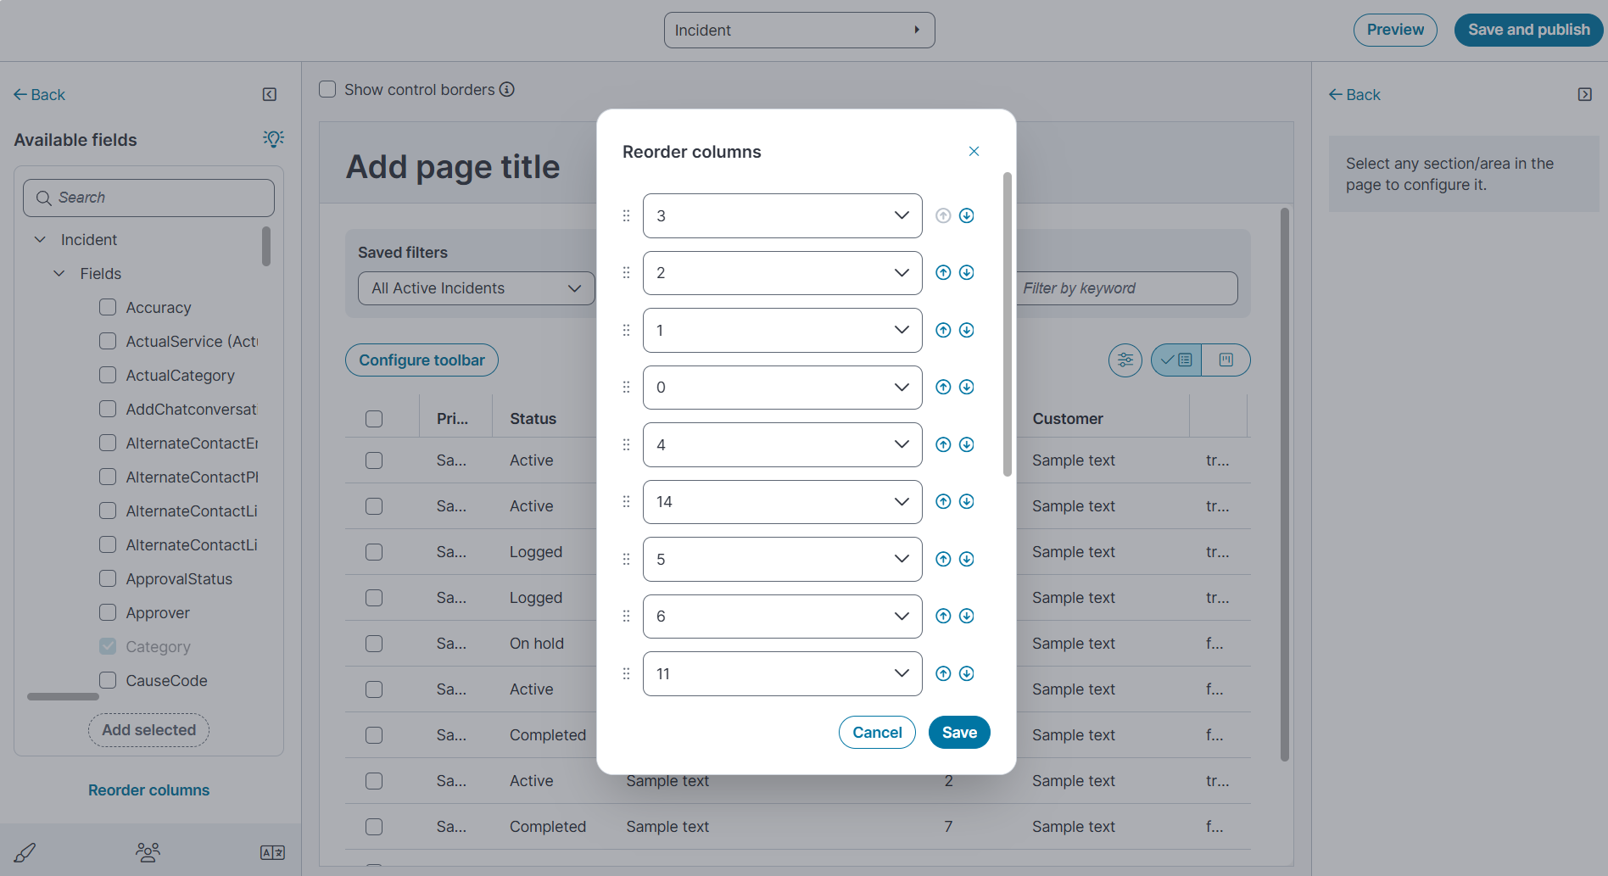Tick the CauseCode field checkbox
Screen dimensions: 1608x876
click(x=108, y=680)
